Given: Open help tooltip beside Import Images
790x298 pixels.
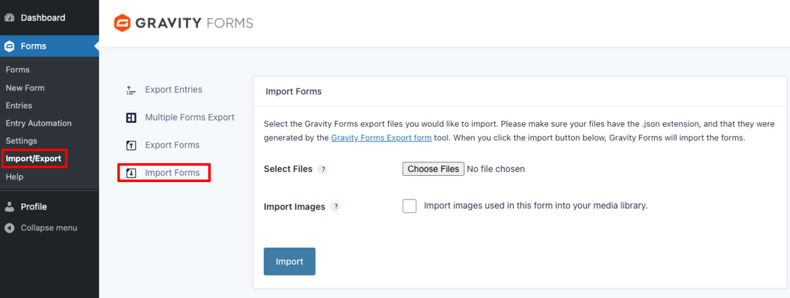Looking at the screenshot, I should coord(336,207).
